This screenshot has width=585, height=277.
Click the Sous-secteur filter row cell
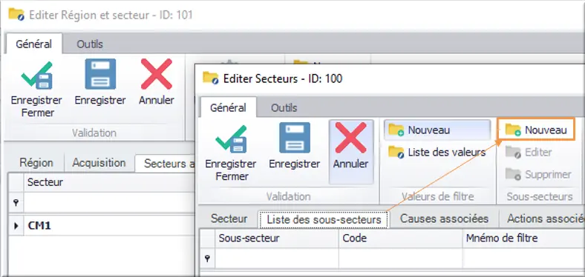277,258
